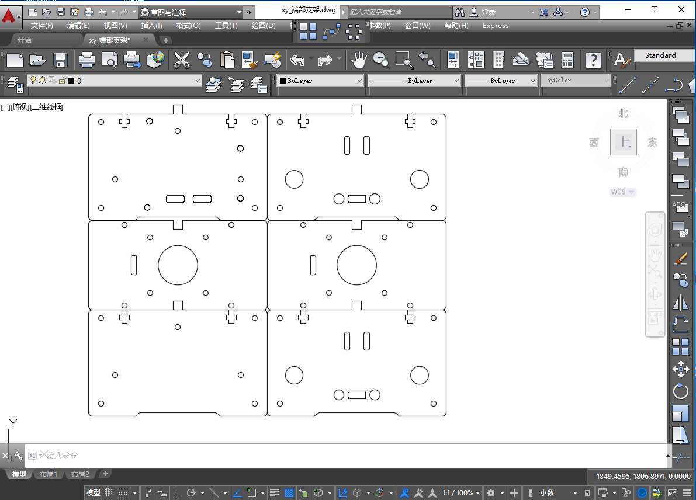The image size is (696, 500).
Task: Click the New drawing icon in standard toolbar
Action: coord(15,60)
